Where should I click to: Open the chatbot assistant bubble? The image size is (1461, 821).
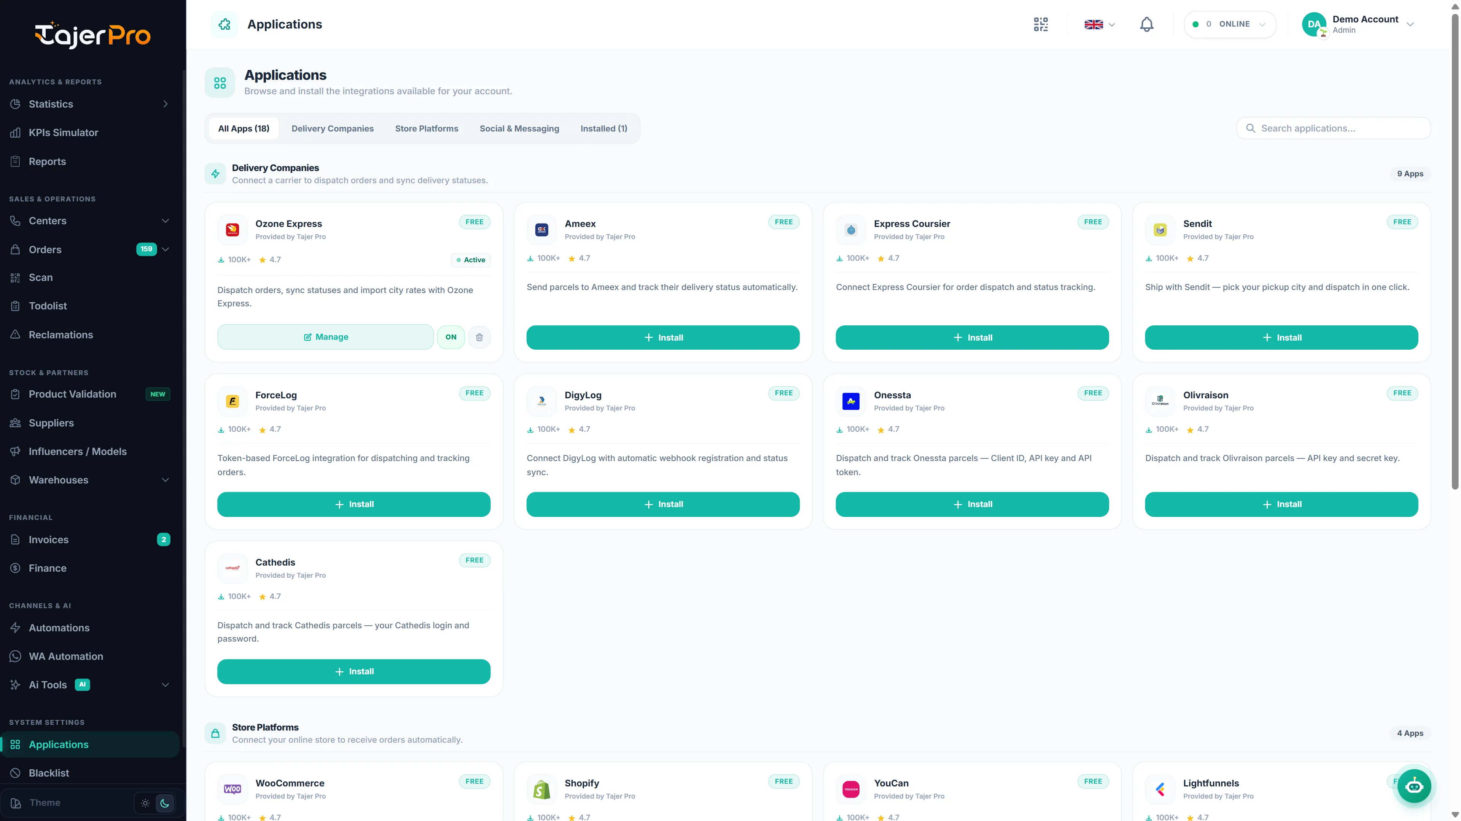point(1414,786)
